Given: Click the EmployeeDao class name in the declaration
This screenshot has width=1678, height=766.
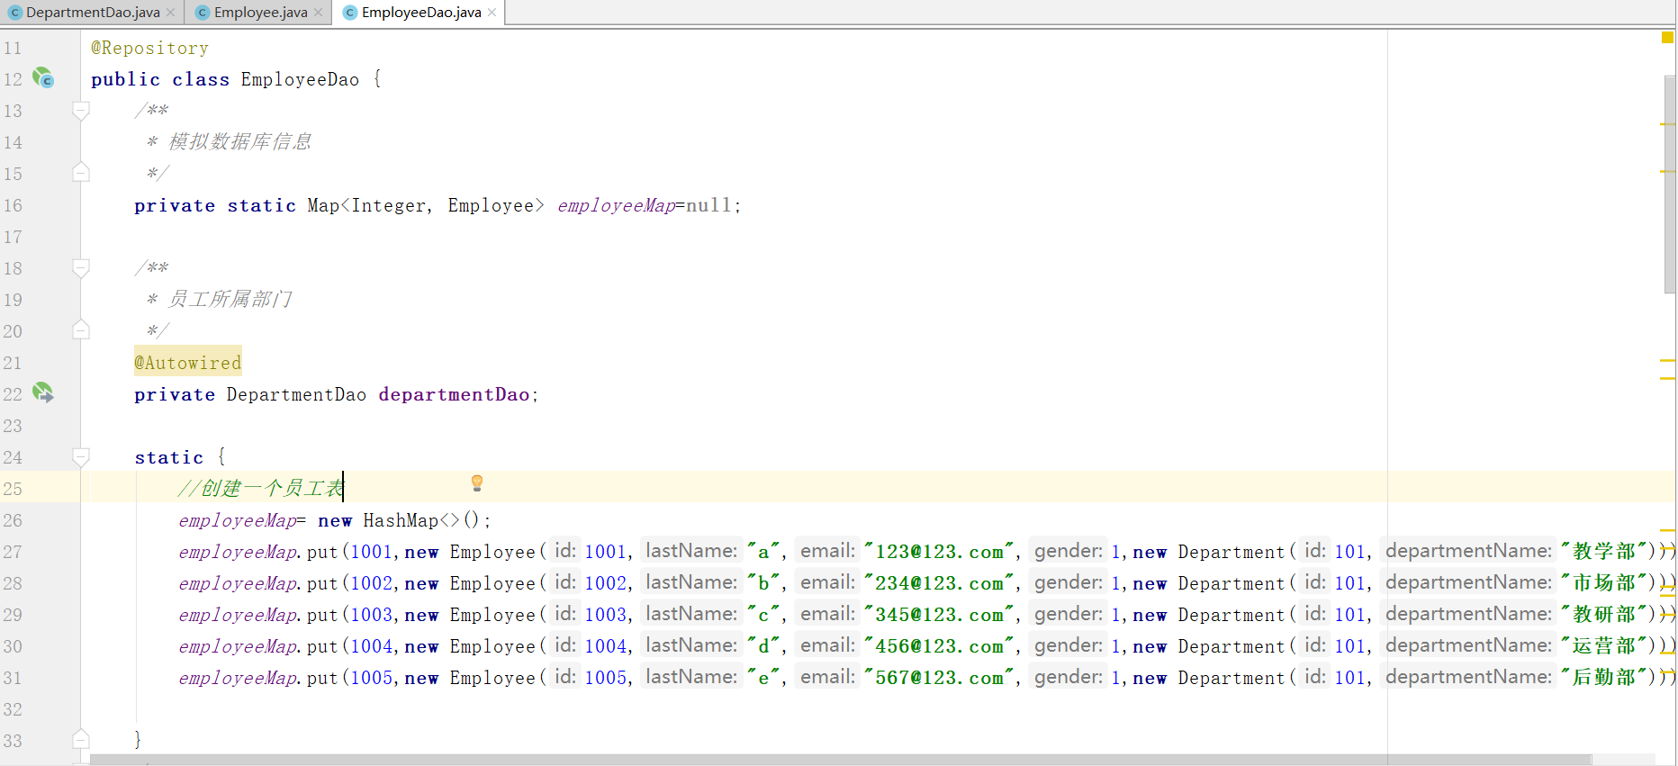Looking at the screenshot, I should [x=300, y=79].
